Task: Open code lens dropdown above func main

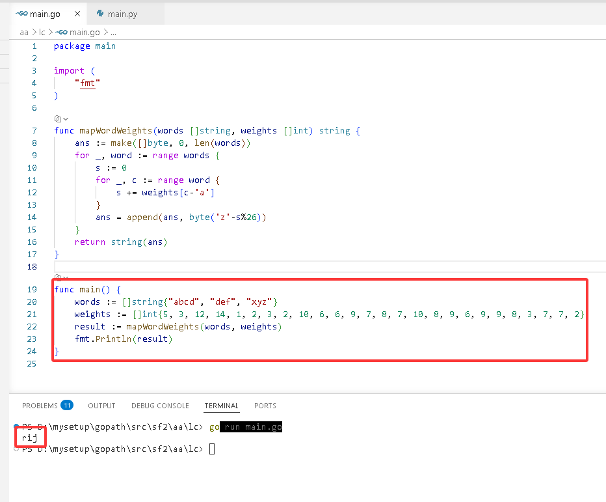Action: point(61,277)
